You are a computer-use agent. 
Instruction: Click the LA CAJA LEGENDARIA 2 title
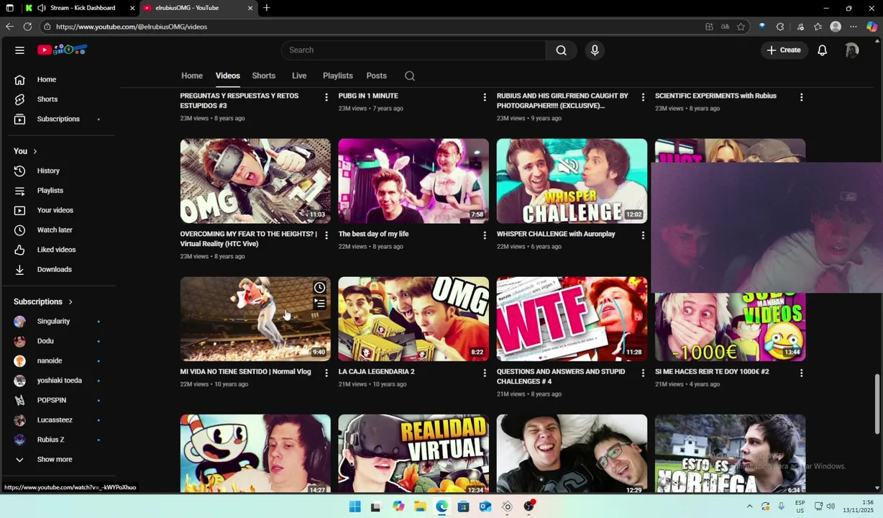tap(377, 372)
